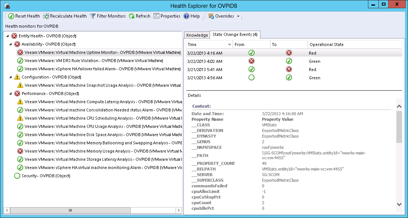
Task: Click the Filter Monitors funnel icon
Action: pyautogui.click(x=93, y=16)
